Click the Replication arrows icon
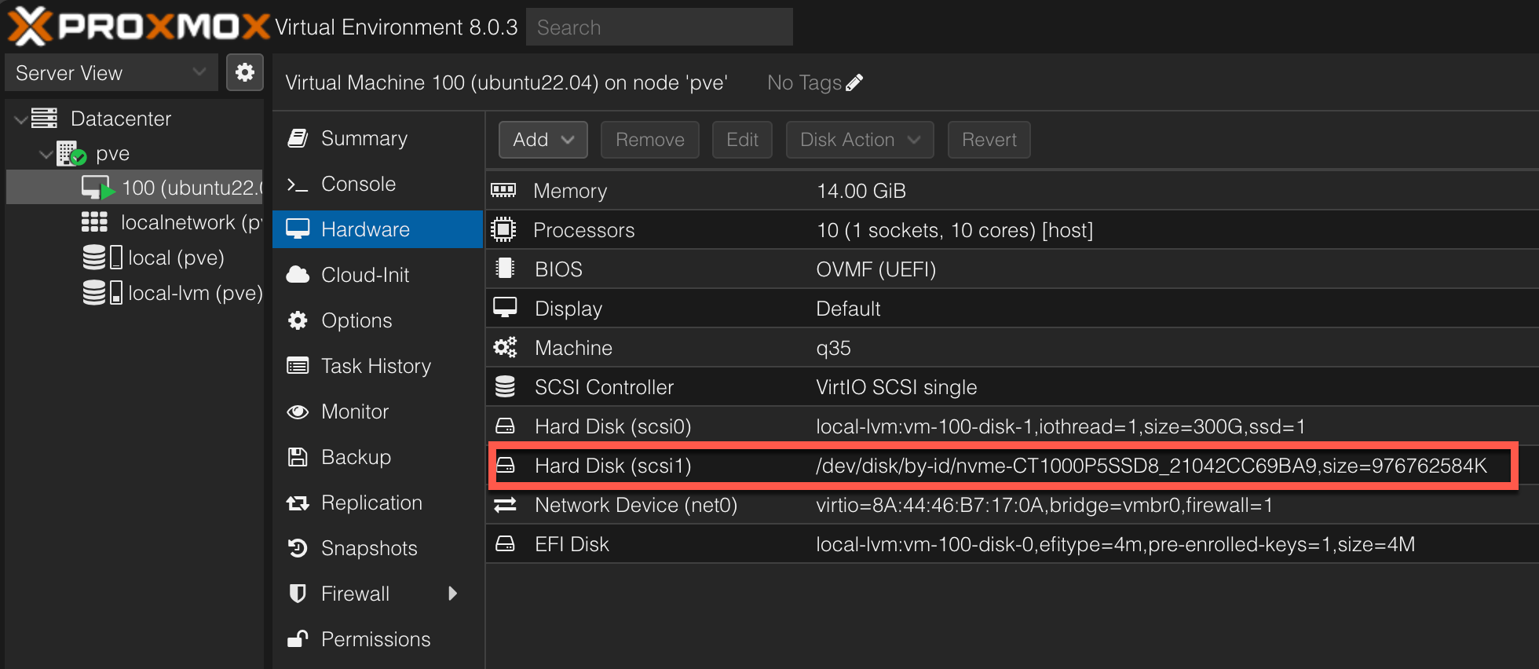This screenshot has height=669, width=1539. (298, 503)
